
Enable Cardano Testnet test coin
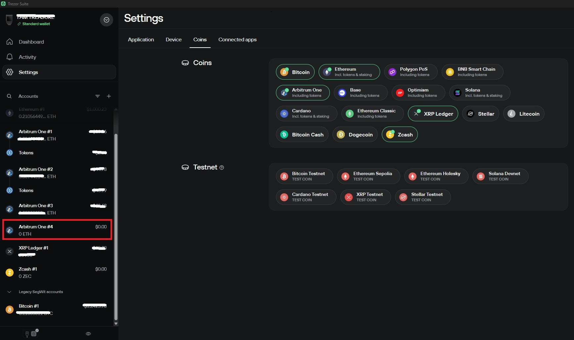pyautogui.click(x=306, y=197)
